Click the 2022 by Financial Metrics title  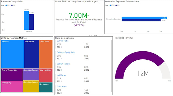coord(14,38)
